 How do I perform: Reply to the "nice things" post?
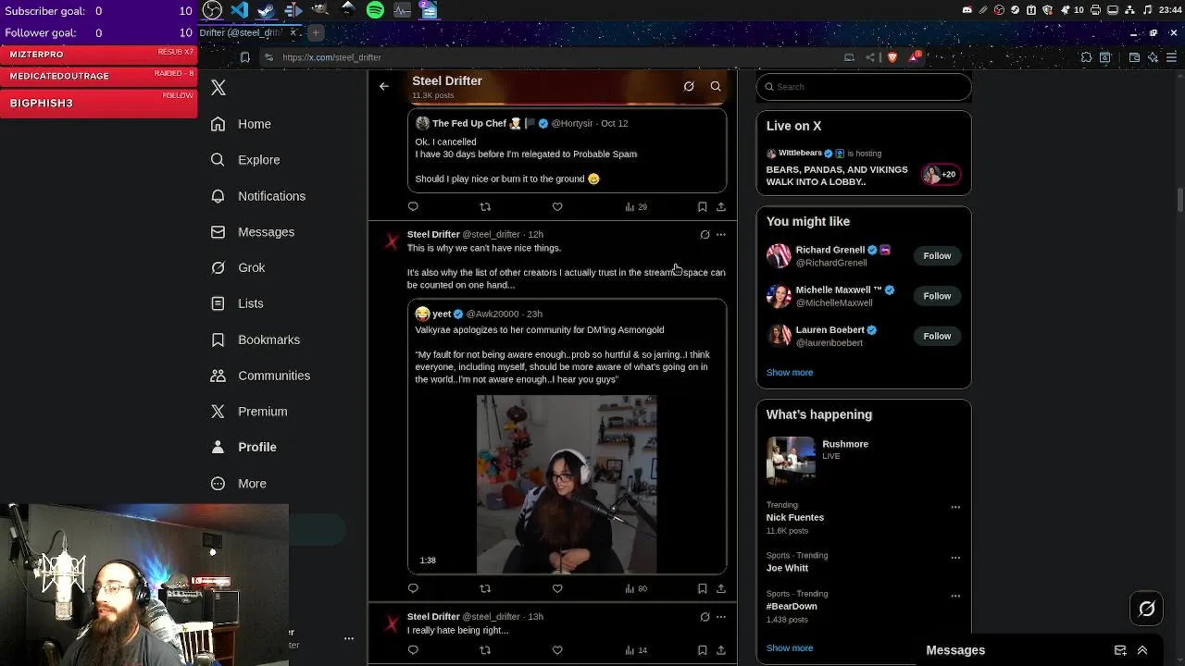[413, 588]
